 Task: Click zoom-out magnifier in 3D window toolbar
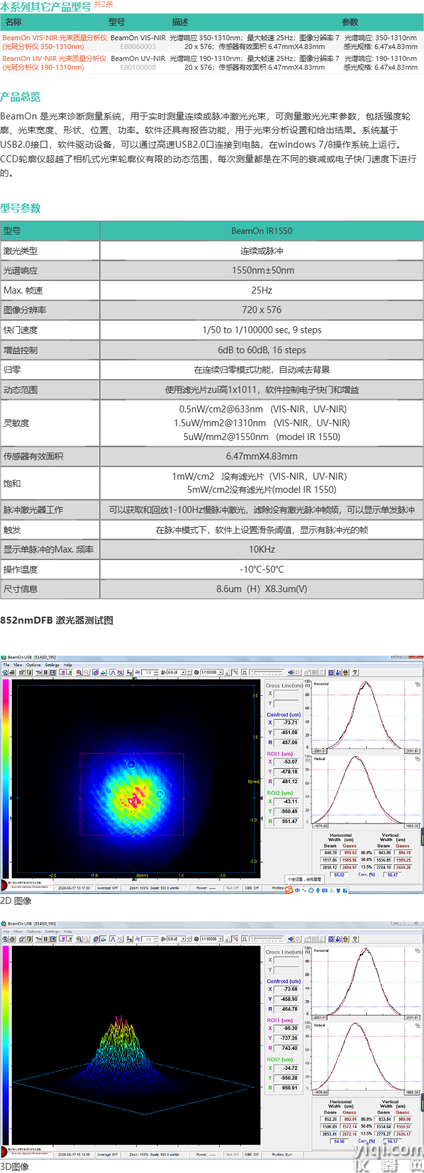(x=85, y=939)
